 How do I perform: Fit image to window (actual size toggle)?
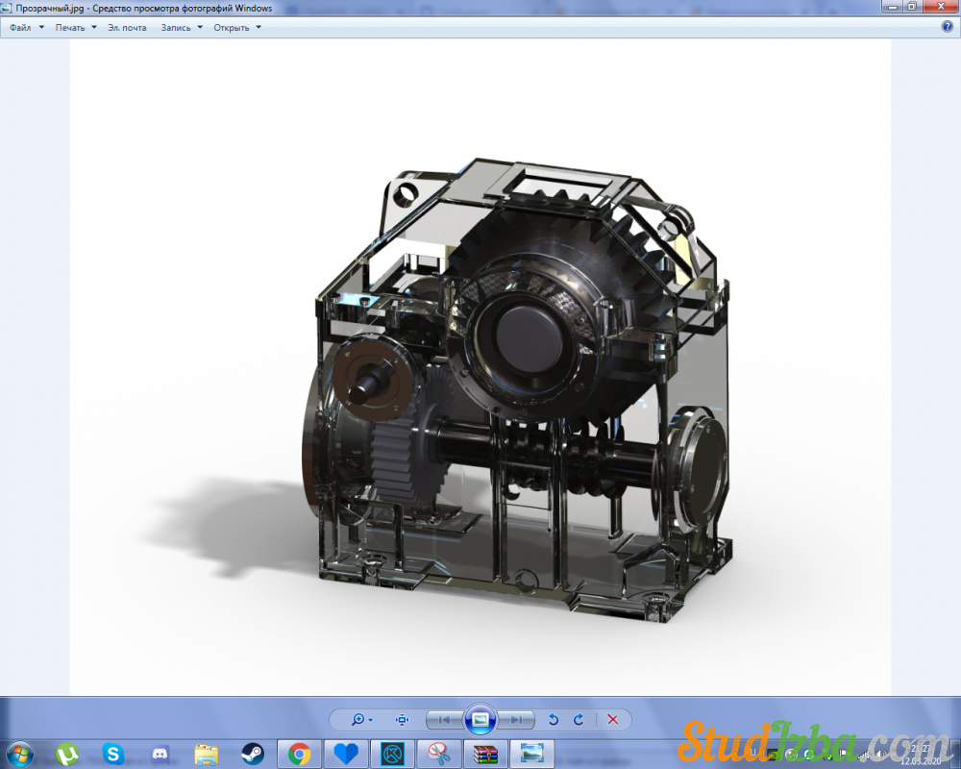pyautogui.click(x=402, y=719)
